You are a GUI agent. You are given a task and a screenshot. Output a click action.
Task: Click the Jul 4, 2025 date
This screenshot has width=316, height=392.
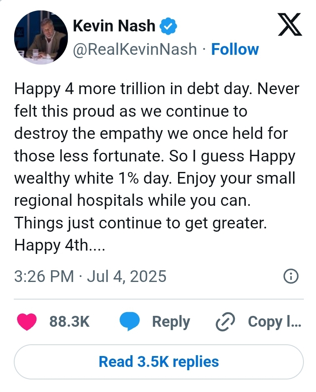[x=127, y=277]
